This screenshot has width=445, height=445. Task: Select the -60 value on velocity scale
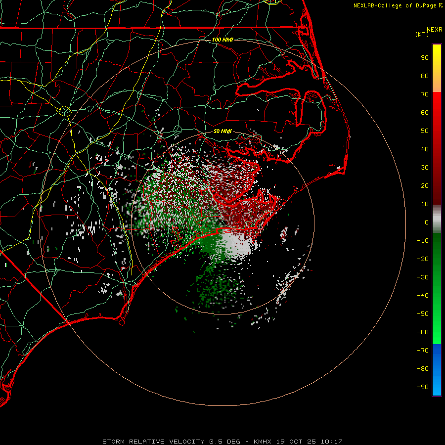[423, 332]
